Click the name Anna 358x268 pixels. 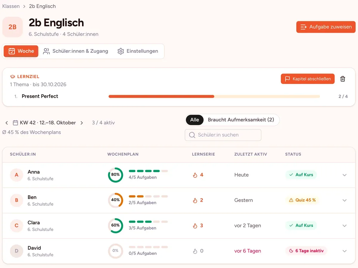coord(34,172)
